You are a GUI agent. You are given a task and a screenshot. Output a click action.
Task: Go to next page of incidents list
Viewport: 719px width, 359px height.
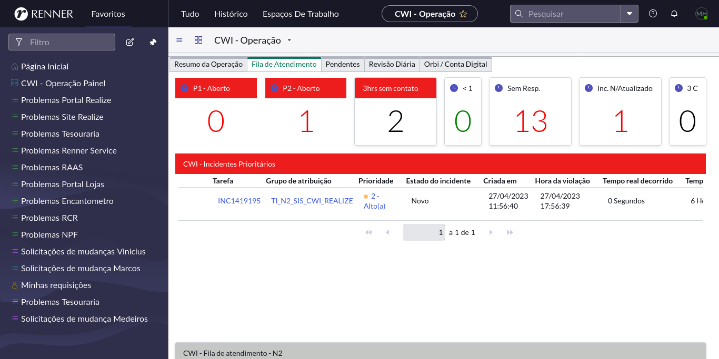[x=491, y=232]
